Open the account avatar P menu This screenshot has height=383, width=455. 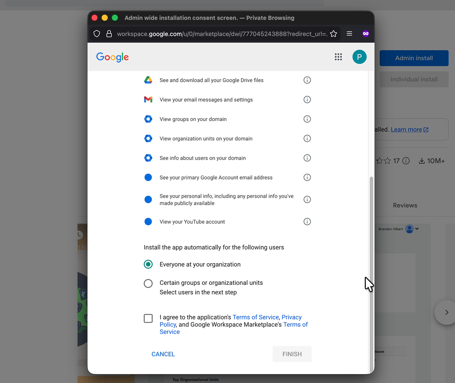360,57
